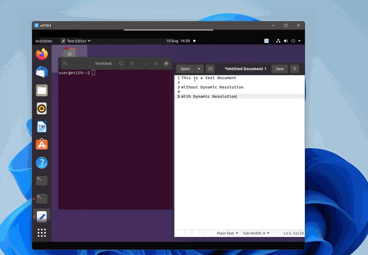Click the 'Ln 5, Col 24' status text

[x=294, y=233]
